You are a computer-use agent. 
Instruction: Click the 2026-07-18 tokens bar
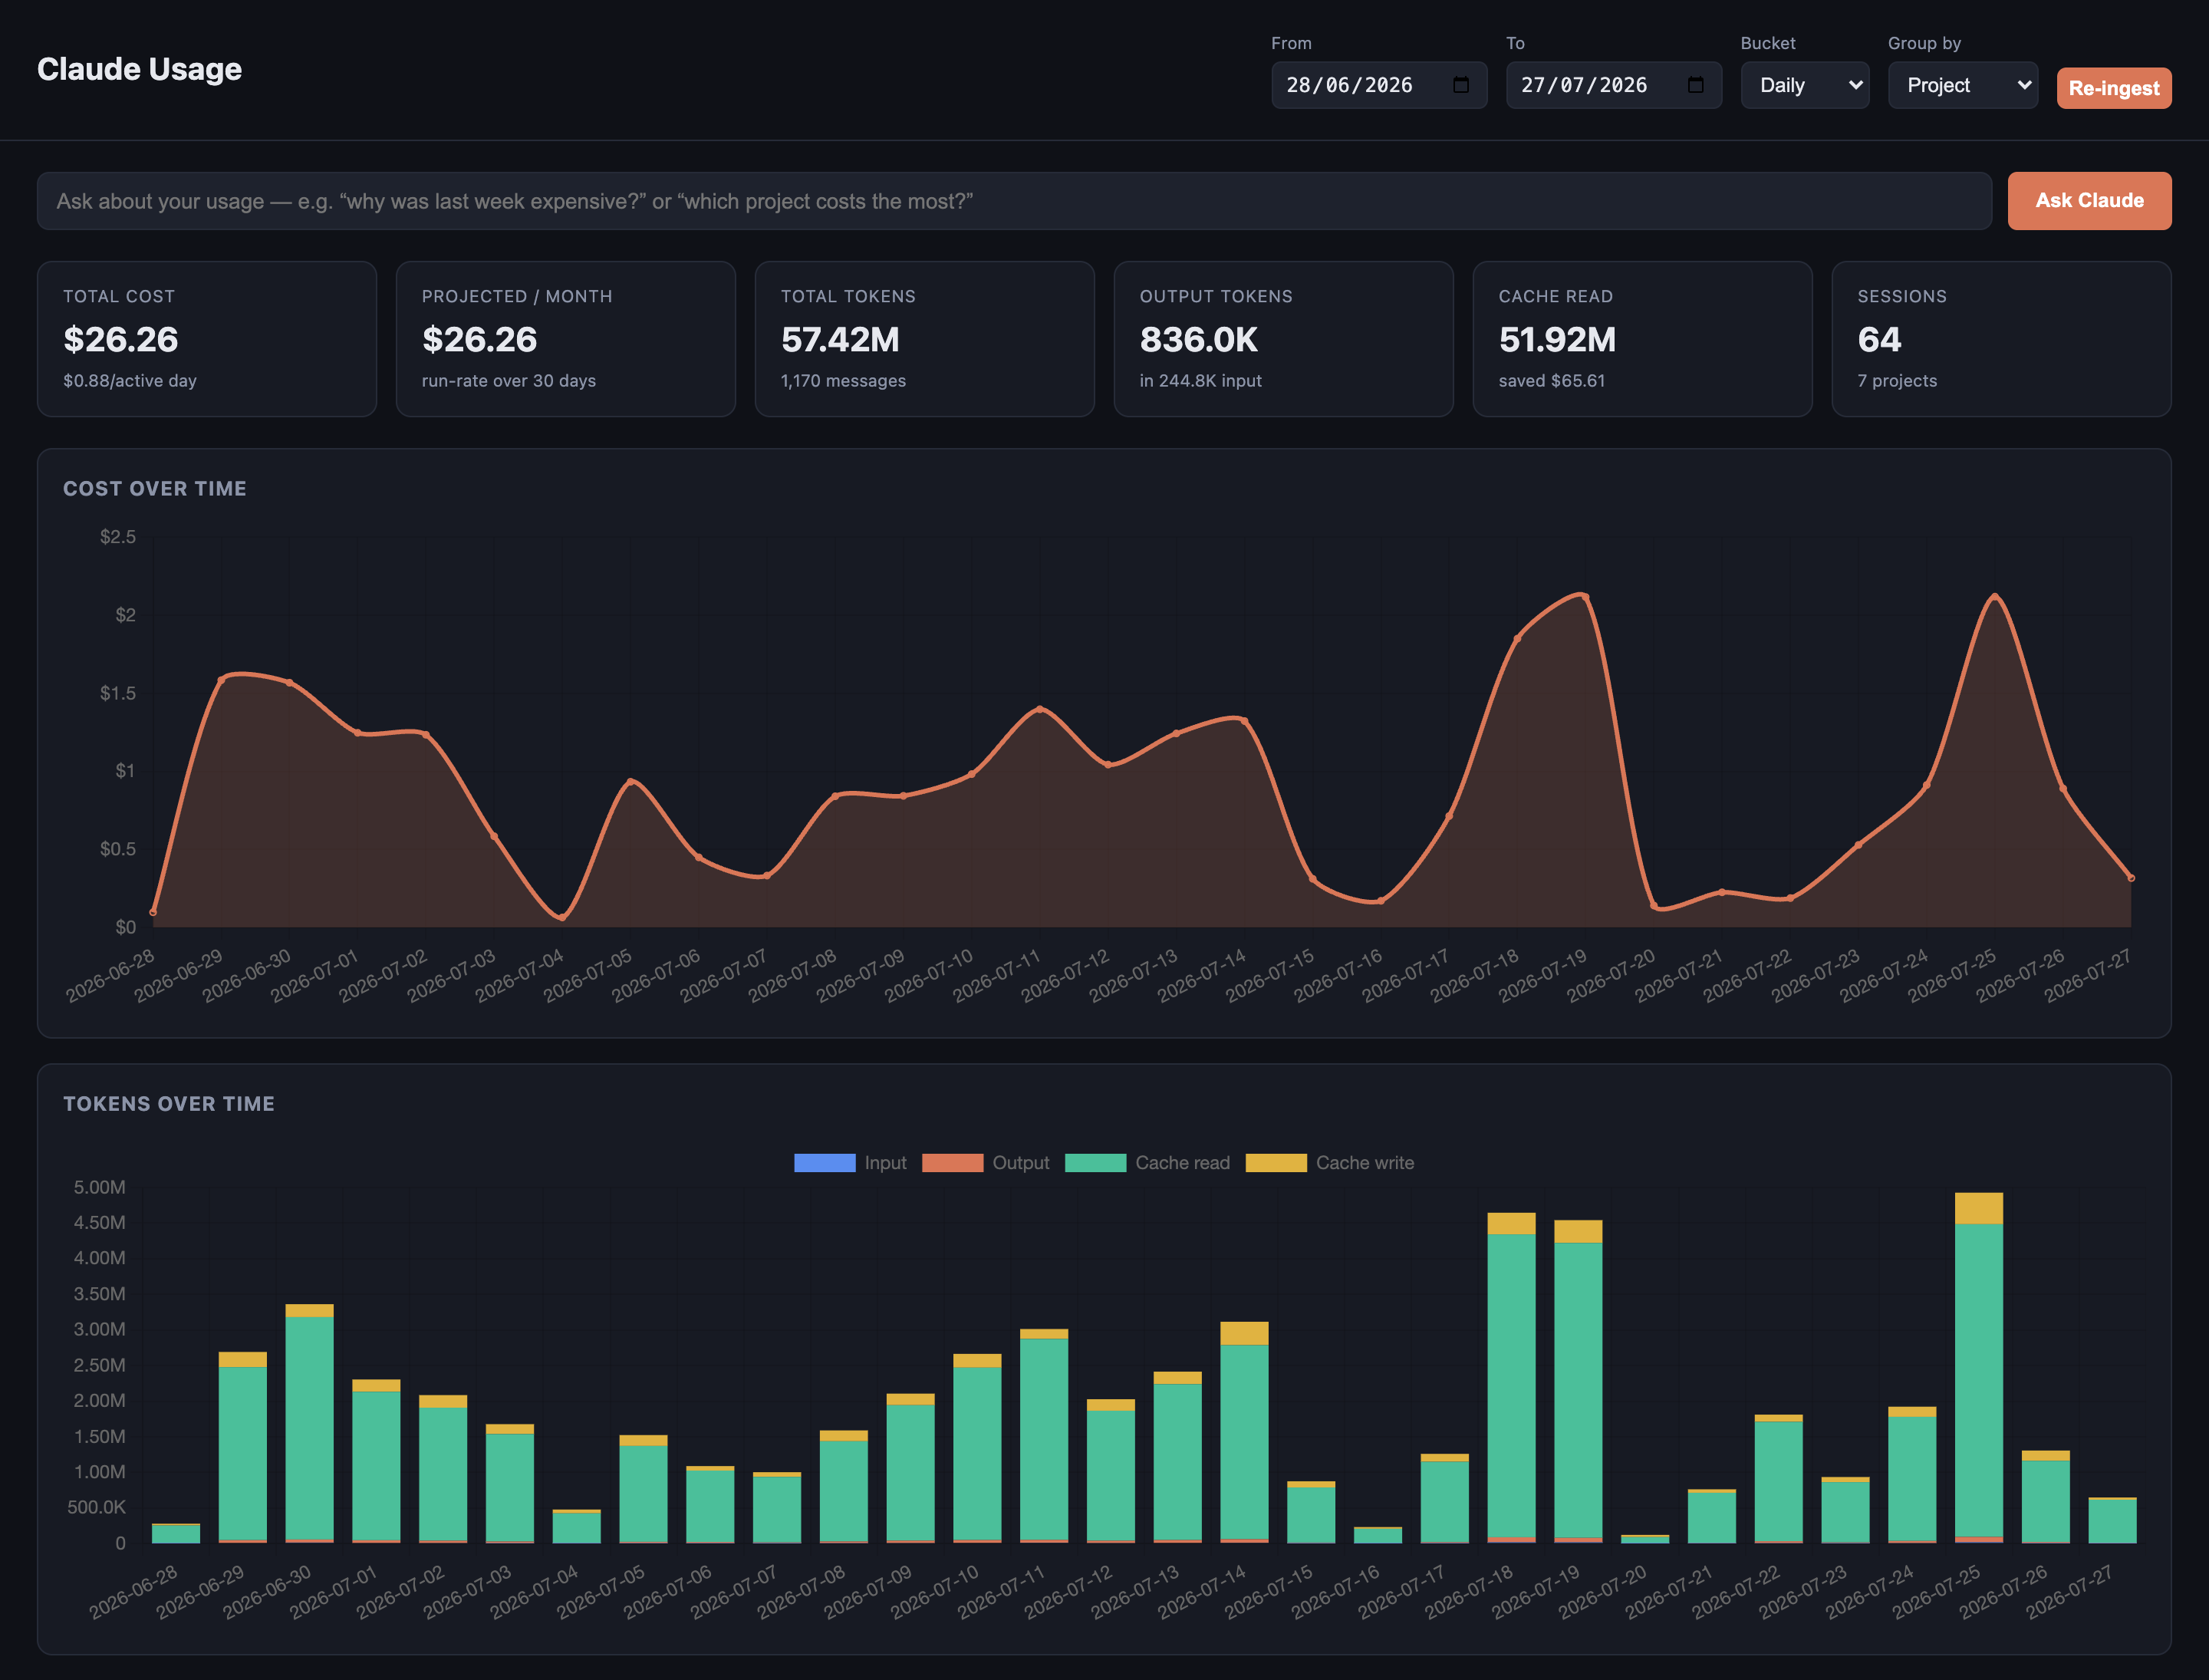[x=1511, y=1378]
